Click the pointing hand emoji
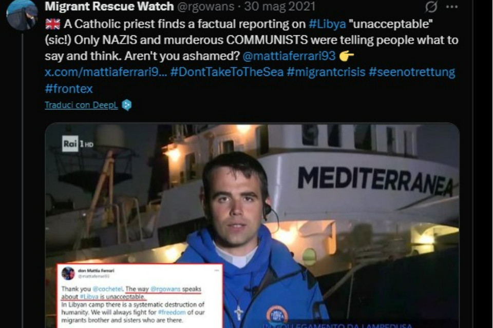Image resolution: width=493 pixels, height=328 pixels. coord(347,56)
